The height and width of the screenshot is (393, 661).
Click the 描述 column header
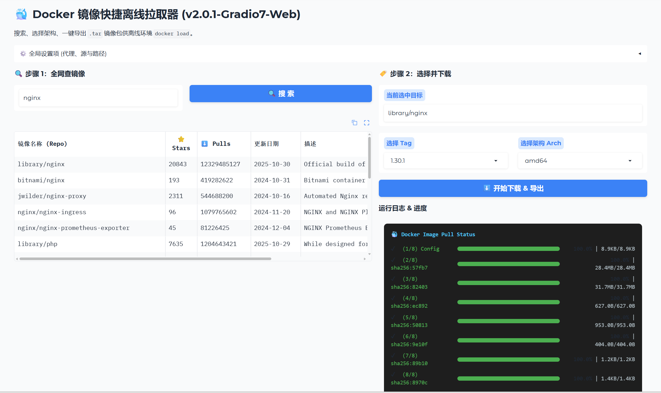pos(334,144)
